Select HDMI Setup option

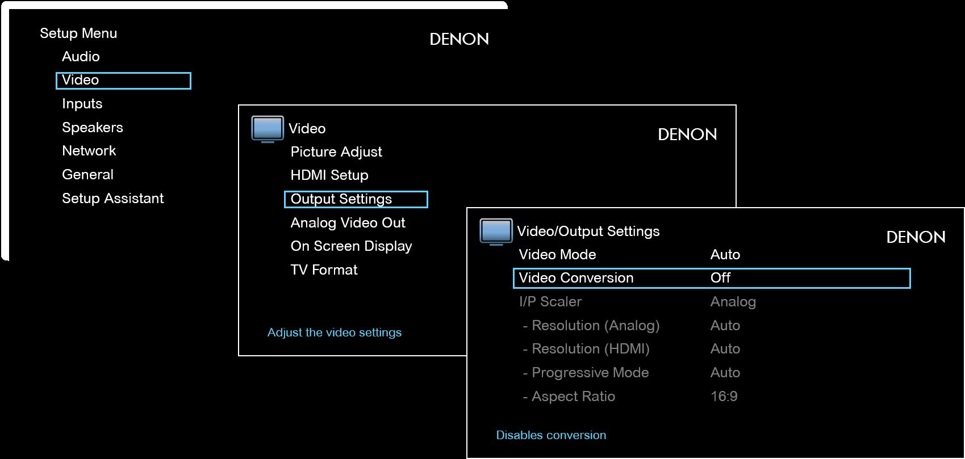(x=329, y=175)
